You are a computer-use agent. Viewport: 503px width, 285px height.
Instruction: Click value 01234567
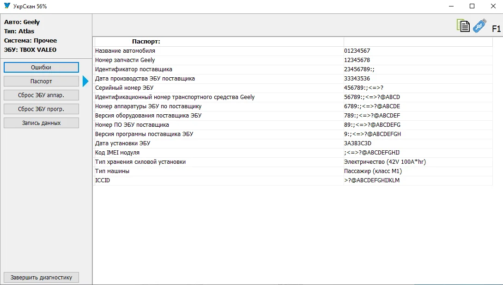357,51
